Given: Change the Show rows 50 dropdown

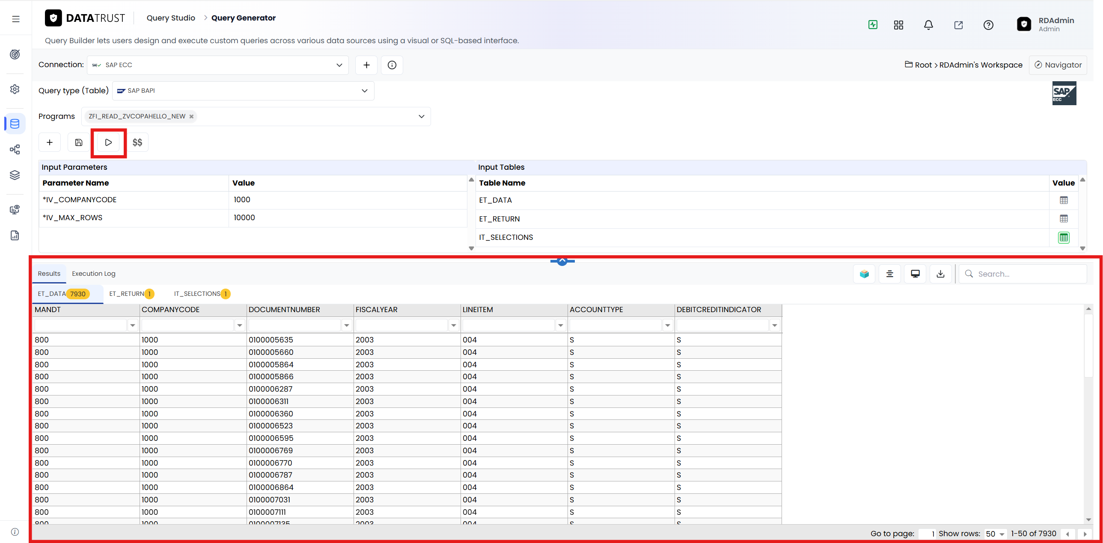Looking at the screenshot, I should (995, 534).
